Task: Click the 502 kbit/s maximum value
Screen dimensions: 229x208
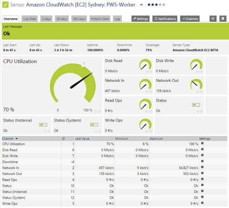Action: pos(191,174)
